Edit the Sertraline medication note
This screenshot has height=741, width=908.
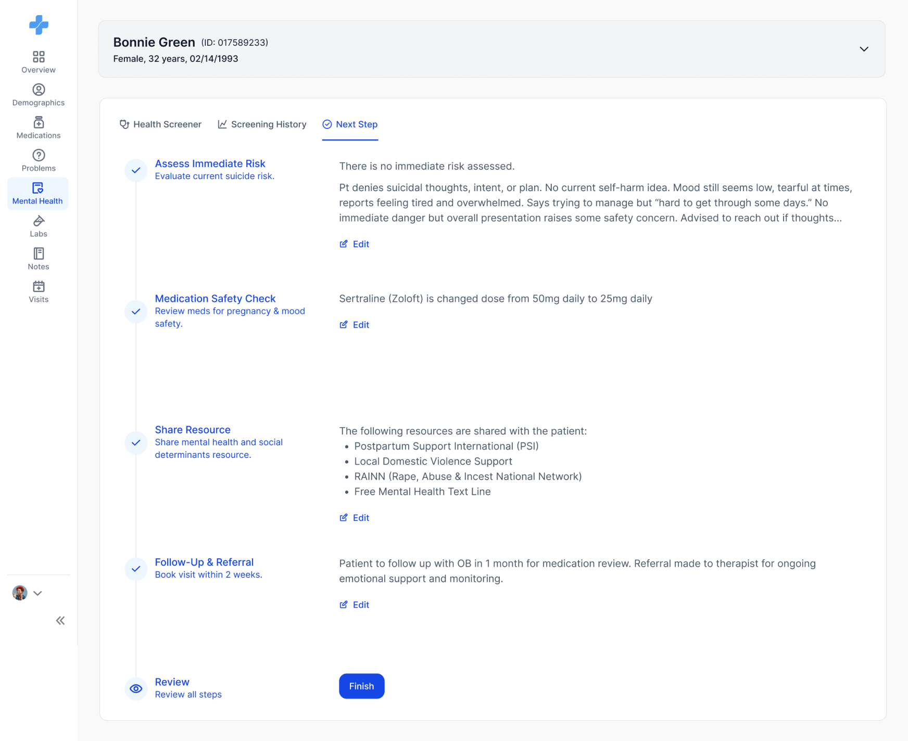355,325
